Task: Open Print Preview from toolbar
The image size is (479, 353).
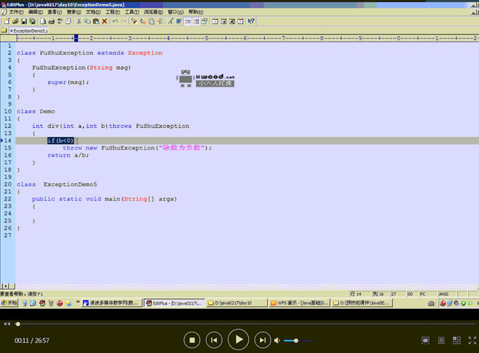Action: click(43, 21)
